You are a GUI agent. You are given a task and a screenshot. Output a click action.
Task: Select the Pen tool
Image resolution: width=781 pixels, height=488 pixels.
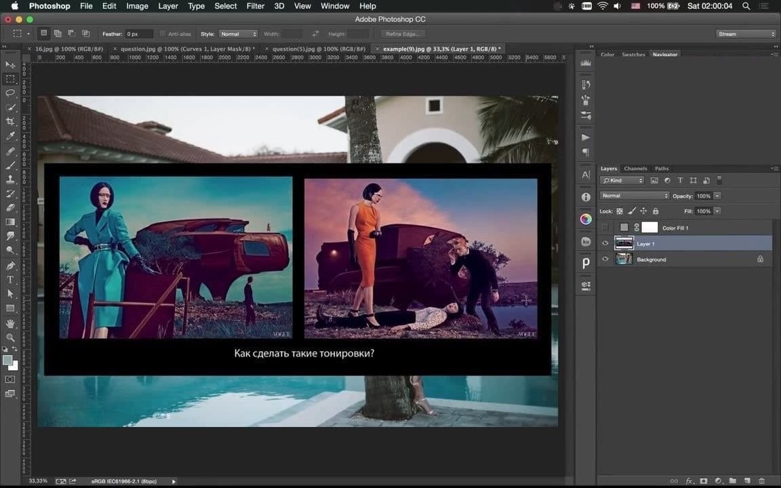click(x=10, y=266)
